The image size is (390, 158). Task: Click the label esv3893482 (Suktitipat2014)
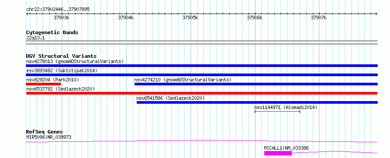(x=62, y=70)
